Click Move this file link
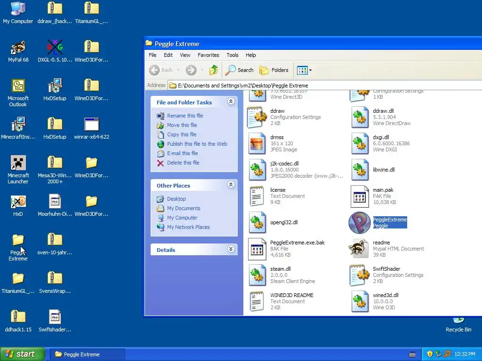This screenshot has height=361, width=482. (x=182, y=125)
